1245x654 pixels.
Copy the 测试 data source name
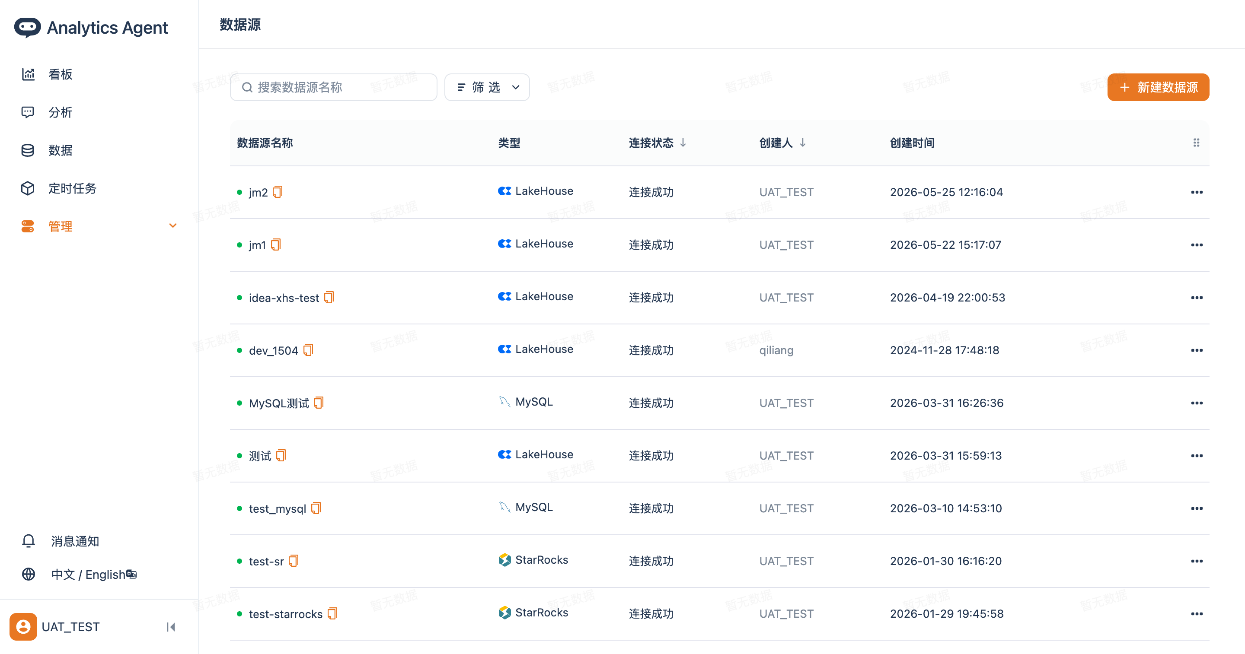click(x=281, y=455)
